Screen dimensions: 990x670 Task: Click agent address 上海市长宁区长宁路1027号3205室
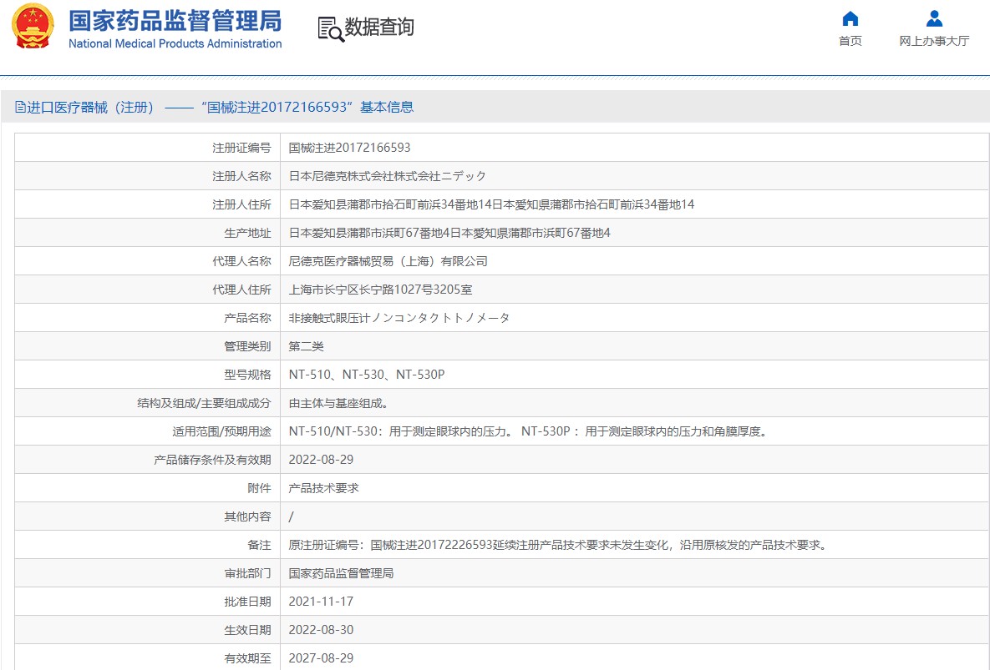tap(380, 290)
